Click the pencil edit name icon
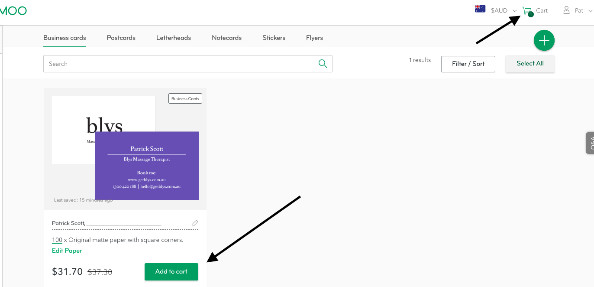 195,223
